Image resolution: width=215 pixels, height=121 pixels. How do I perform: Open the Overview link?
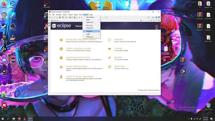119,40
